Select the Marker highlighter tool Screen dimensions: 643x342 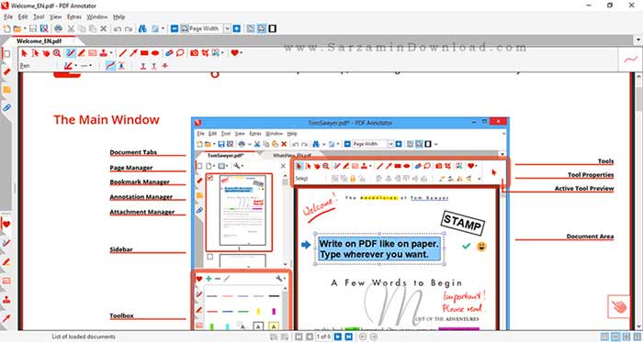click(82, 53)
